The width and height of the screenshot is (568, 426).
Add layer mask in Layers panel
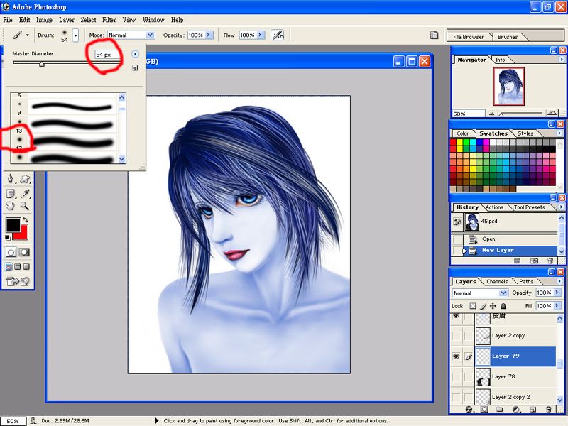(484, 410)
